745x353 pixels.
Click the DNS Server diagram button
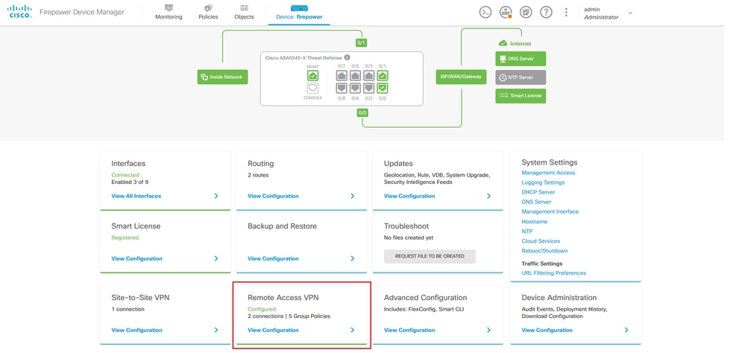tap(521, 59)
